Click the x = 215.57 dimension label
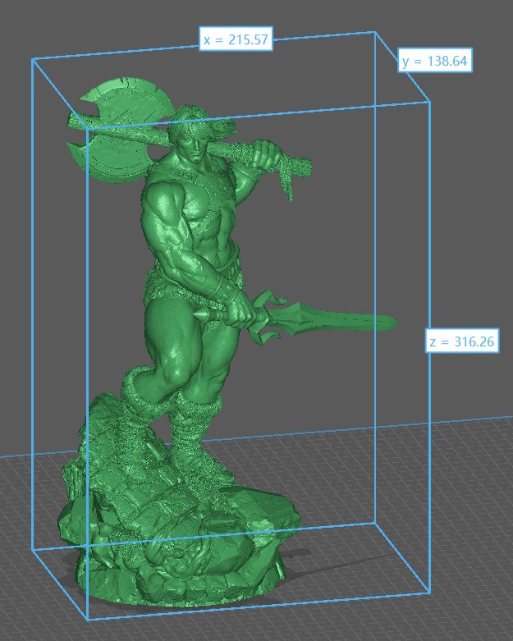Screen dimensions: 513x641 [236, 39]
